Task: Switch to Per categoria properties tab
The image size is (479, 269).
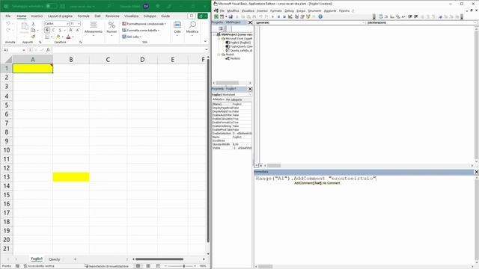Action: click(234, 99)
